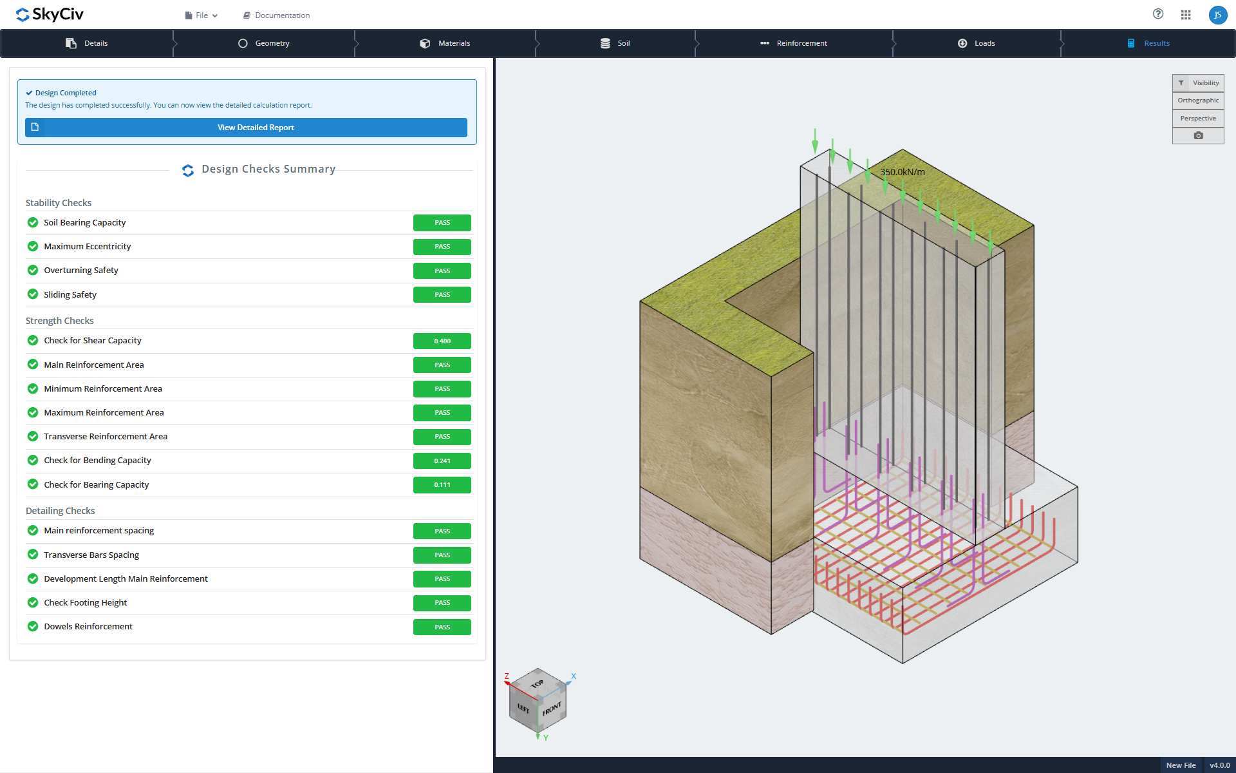Open the Documentation link
The width and height of the screenshot is (1236, 773).
coord(276,15)
